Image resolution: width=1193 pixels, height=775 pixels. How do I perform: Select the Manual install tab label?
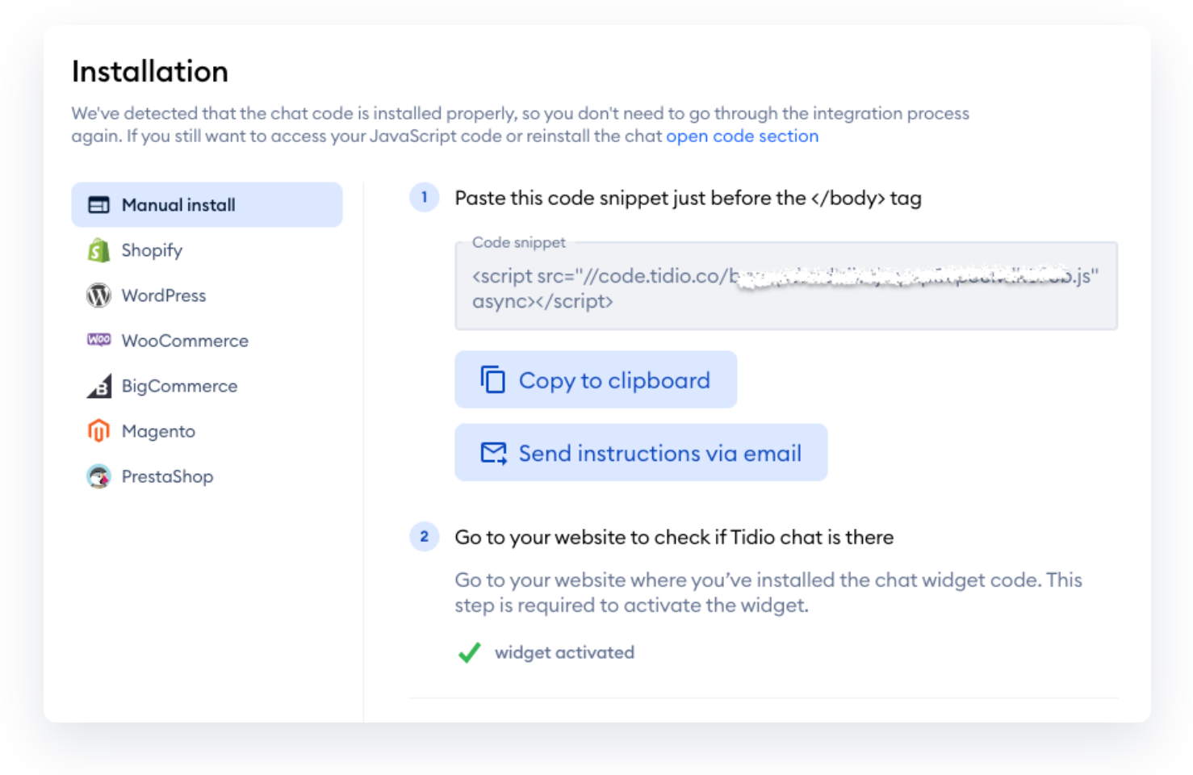[x=178, y=205]
